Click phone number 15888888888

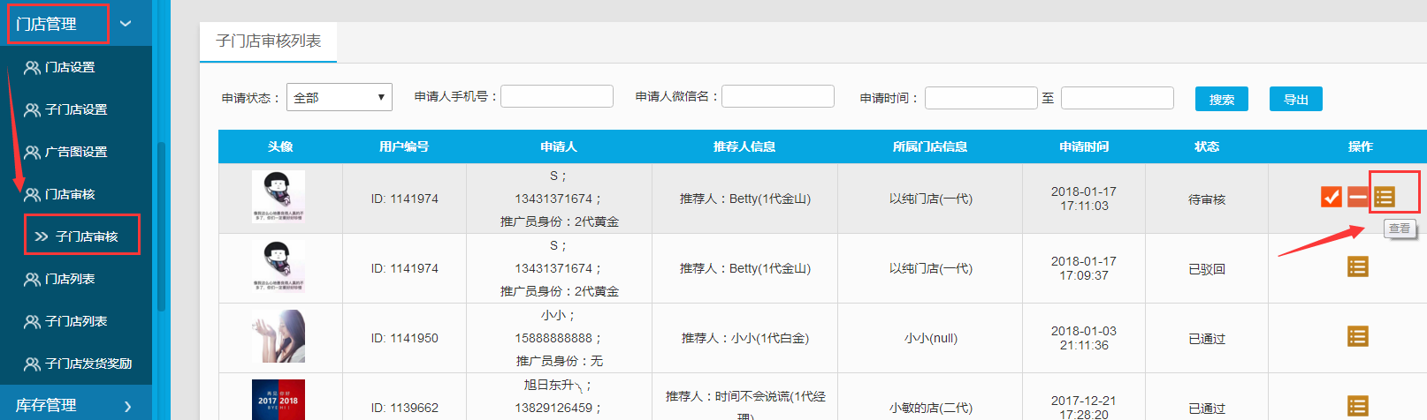554,338
